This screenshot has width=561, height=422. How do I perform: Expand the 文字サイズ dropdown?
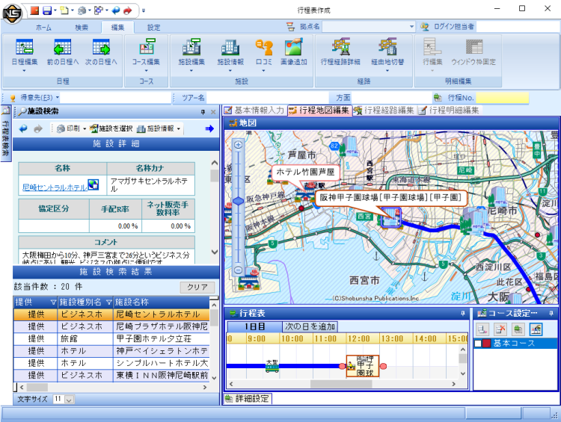pyautogui.click(x=70, y=400)
